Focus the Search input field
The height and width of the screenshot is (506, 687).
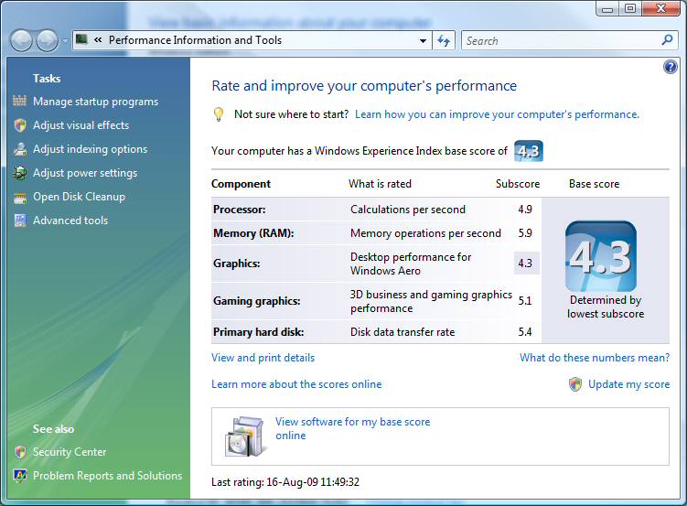pyautogui.click(x=562, y=41)
